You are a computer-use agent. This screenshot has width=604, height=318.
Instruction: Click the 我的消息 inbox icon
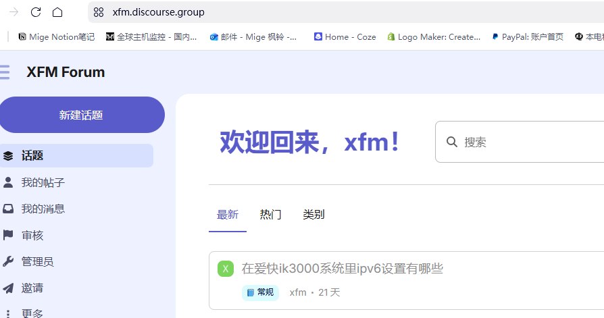pos(8,209)
